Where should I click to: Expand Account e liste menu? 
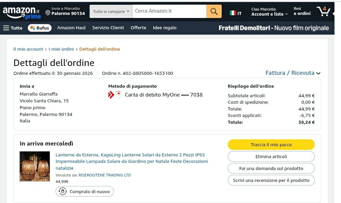(x=269, y=14)
